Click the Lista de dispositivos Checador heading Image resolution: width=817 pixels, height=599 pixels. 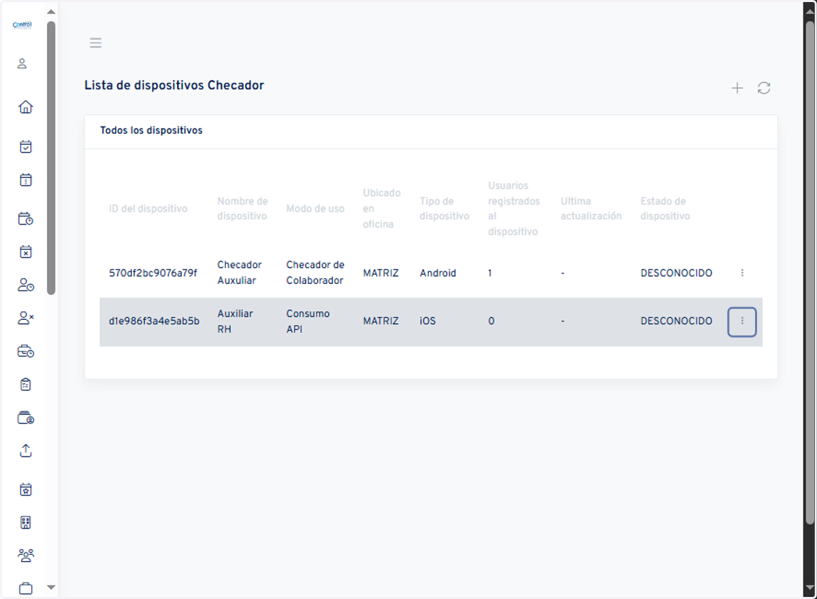[x=174, y=86]
